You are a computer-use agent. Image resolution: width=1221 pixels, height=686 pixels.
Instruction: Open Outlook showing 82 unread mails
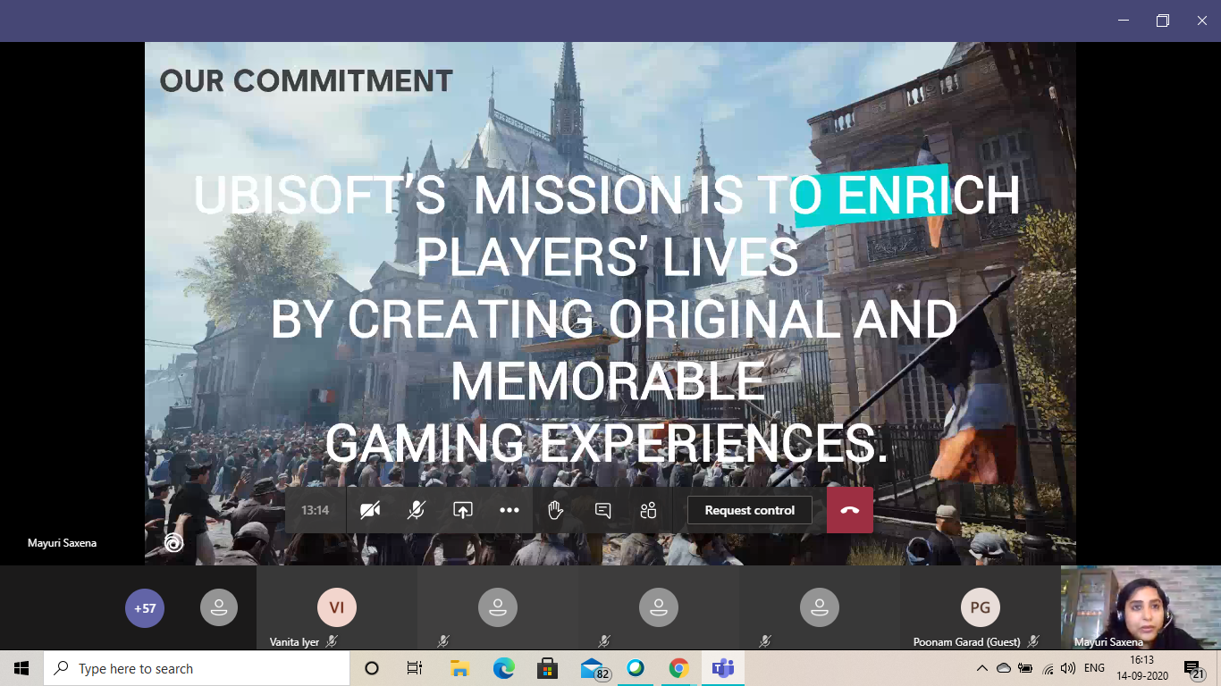pyautogui.click(x=591, y=667)
